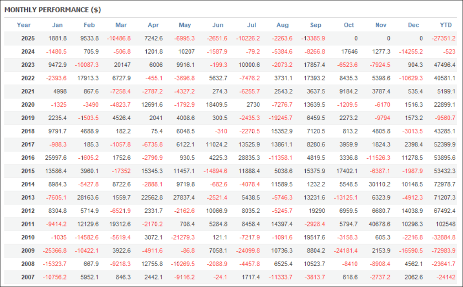This screenshot has width=463, height=287.
Task: Select the 2019 August value -19245.7
Action: tap(281, 118)
